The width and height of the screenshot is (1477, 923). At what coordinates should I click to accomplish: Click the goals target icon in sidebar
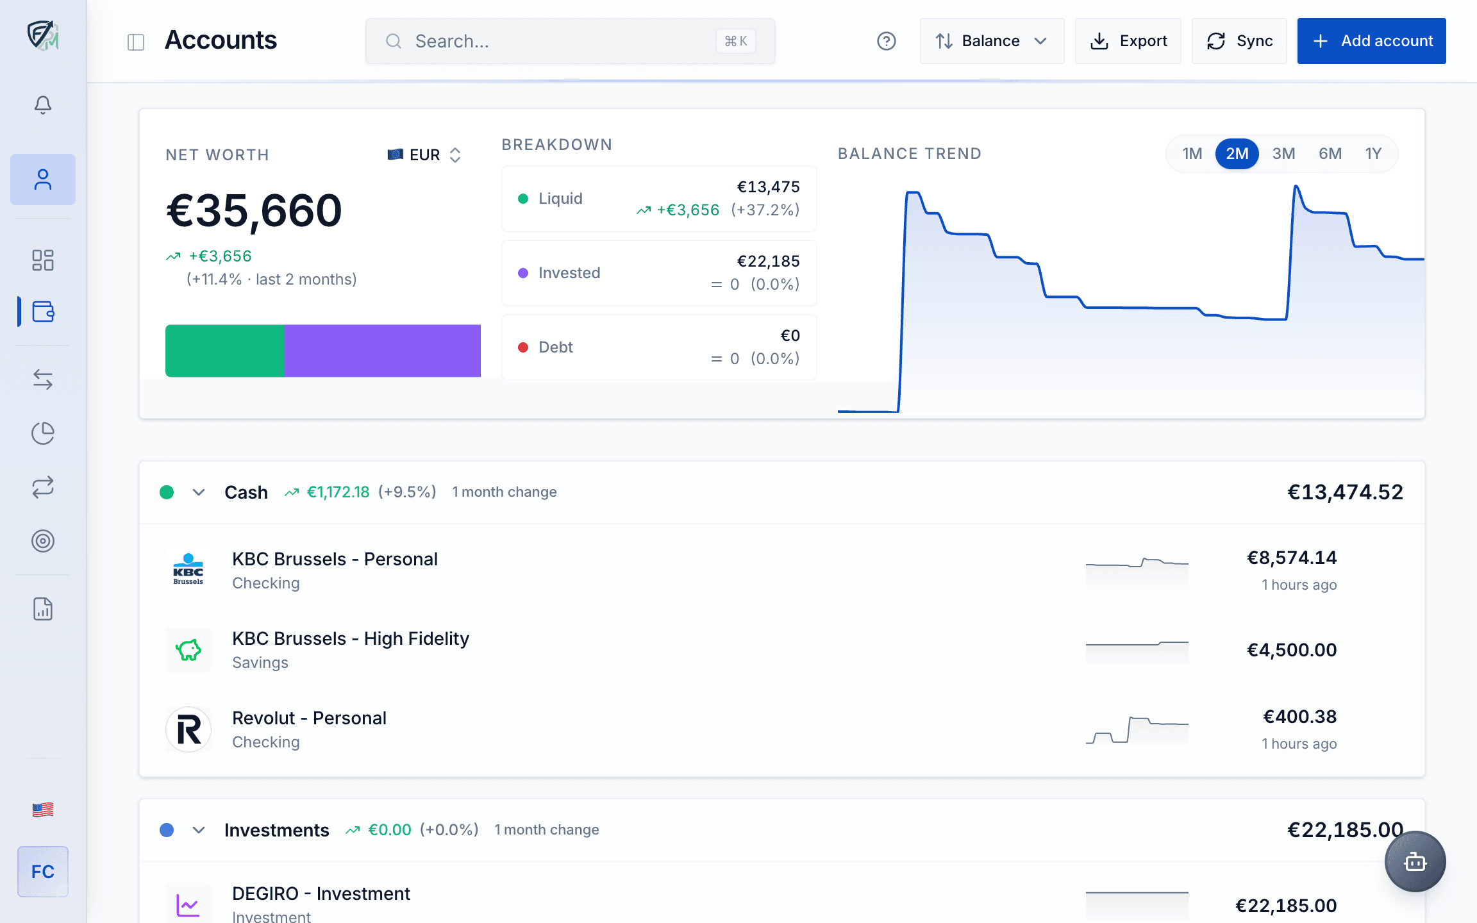(43, 541)
